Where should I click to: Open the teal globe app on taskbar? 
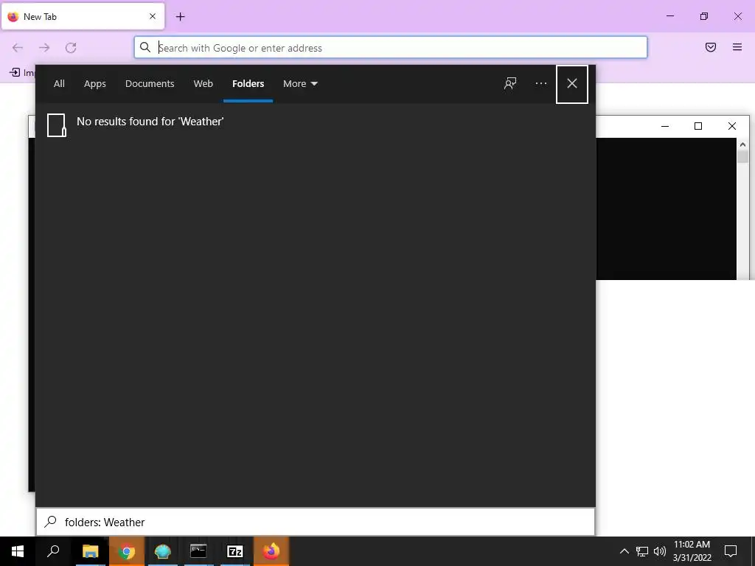163,551
